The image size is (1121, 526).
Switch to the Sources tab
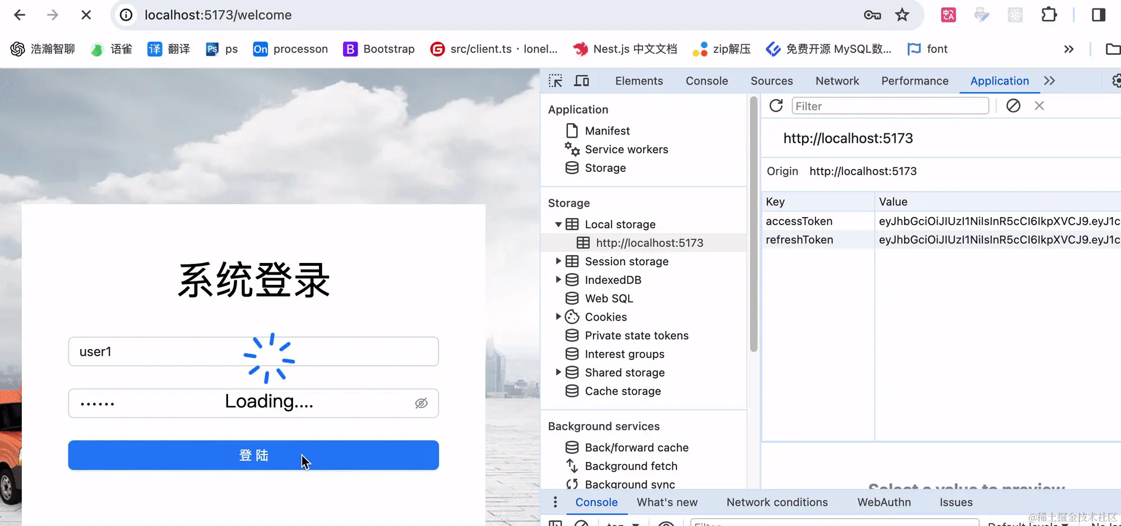point(772,81)
